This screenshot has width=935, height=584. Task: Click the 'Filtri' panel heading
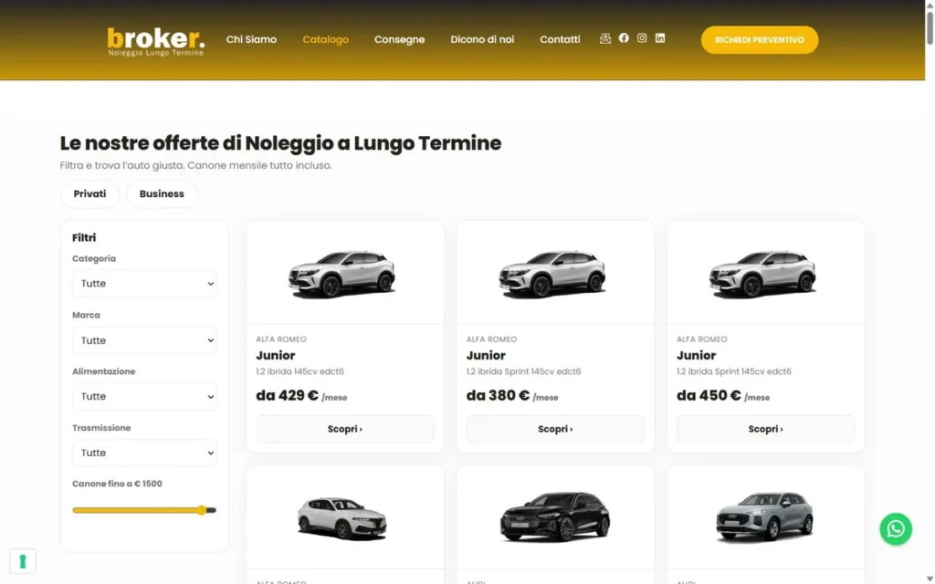pos(84,237)
